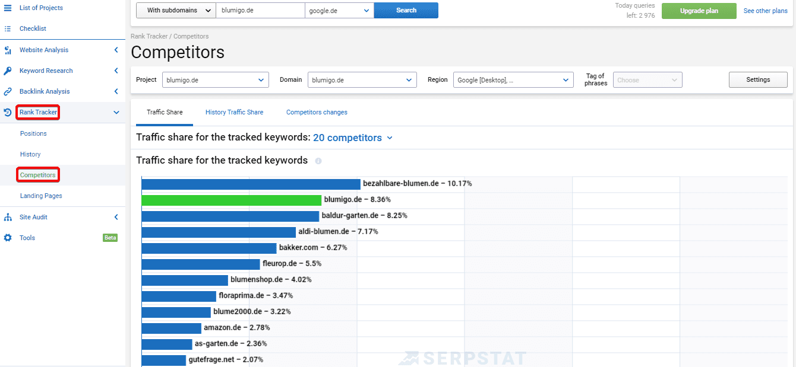This screenshot has width=796, height=367.
Task: Switch to Competitors changes tab
Action: [317, 112]
